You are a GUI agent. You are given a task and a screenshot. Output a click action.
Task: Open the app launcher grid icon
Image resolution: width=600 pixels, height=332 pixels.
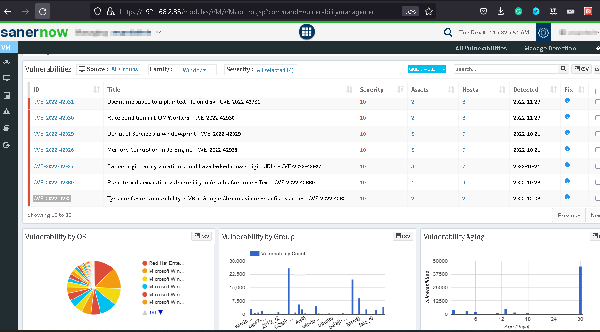[x=306, y=32]
